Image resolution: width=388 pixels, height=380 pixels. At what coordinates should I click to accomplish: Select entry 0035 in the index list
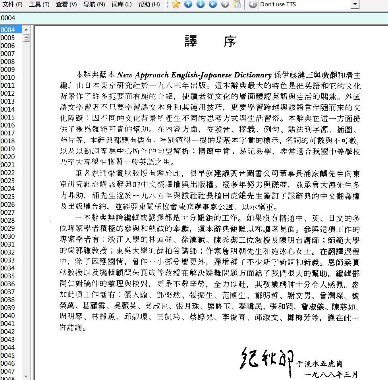pos(11,276)
